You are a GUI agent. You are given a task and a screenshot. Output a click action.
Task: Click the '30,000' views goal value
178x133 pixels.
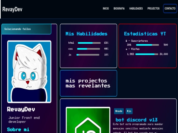click(x=164, y=54)
